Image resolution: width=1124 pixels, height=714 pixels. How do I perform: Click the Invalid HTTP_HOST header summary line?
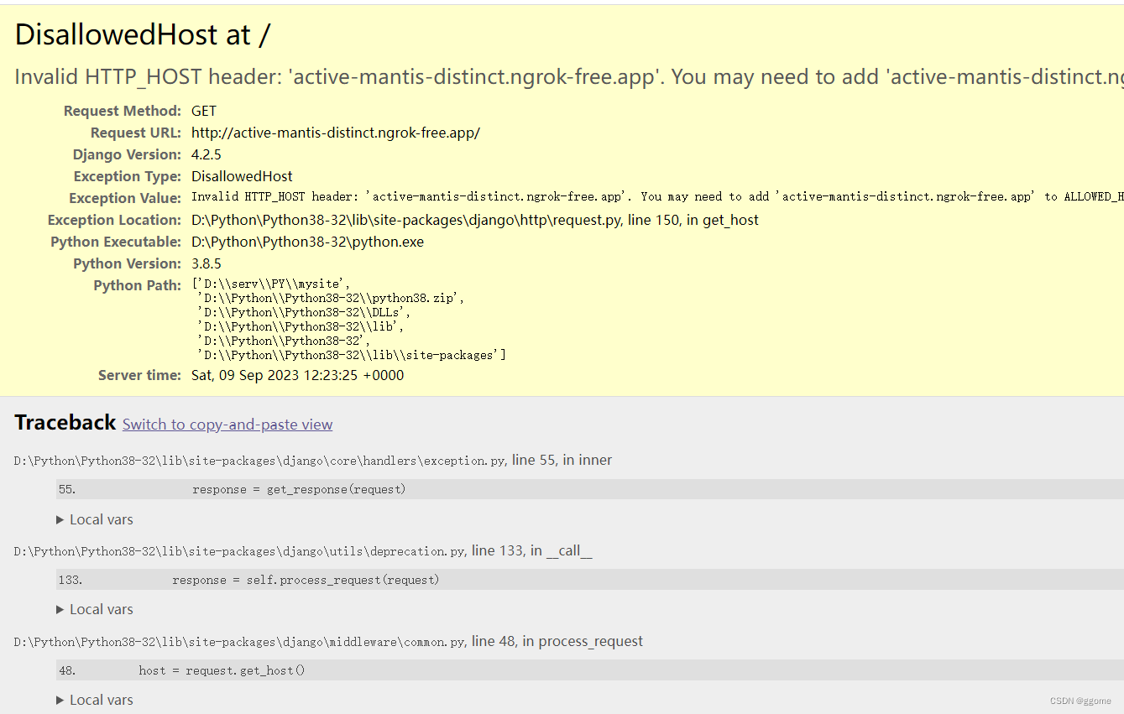[x=569, y=77]
